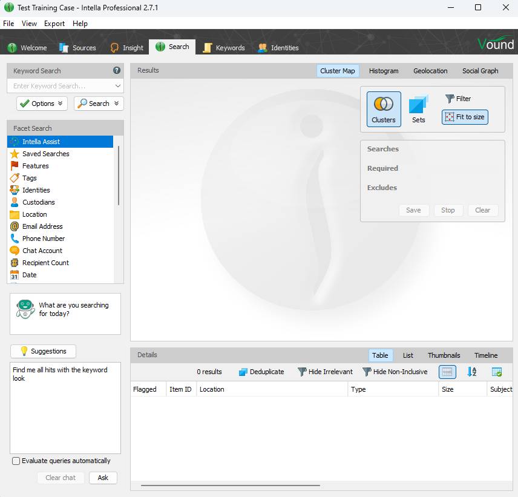Select Intella Assist facet
Image resolution: width=518 pixels, height=497 pixels.
[x=60, y=142]
